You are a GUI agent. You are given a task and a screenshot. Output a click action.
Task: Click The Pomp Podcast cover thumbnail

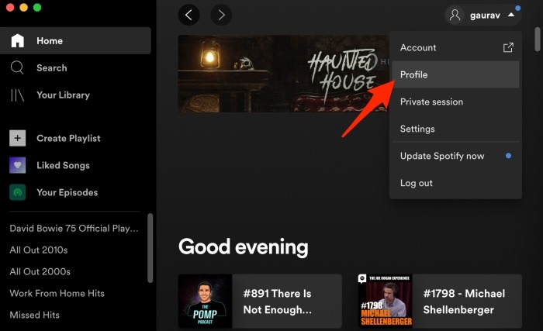(x=205, y=302)
